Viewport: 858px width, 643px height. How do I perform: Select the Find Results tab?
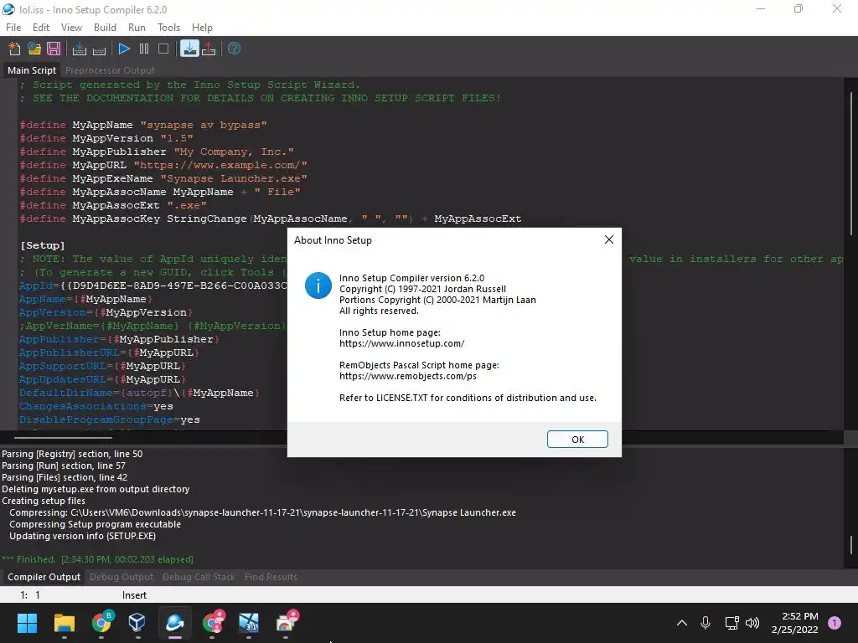tap(271, 577)
